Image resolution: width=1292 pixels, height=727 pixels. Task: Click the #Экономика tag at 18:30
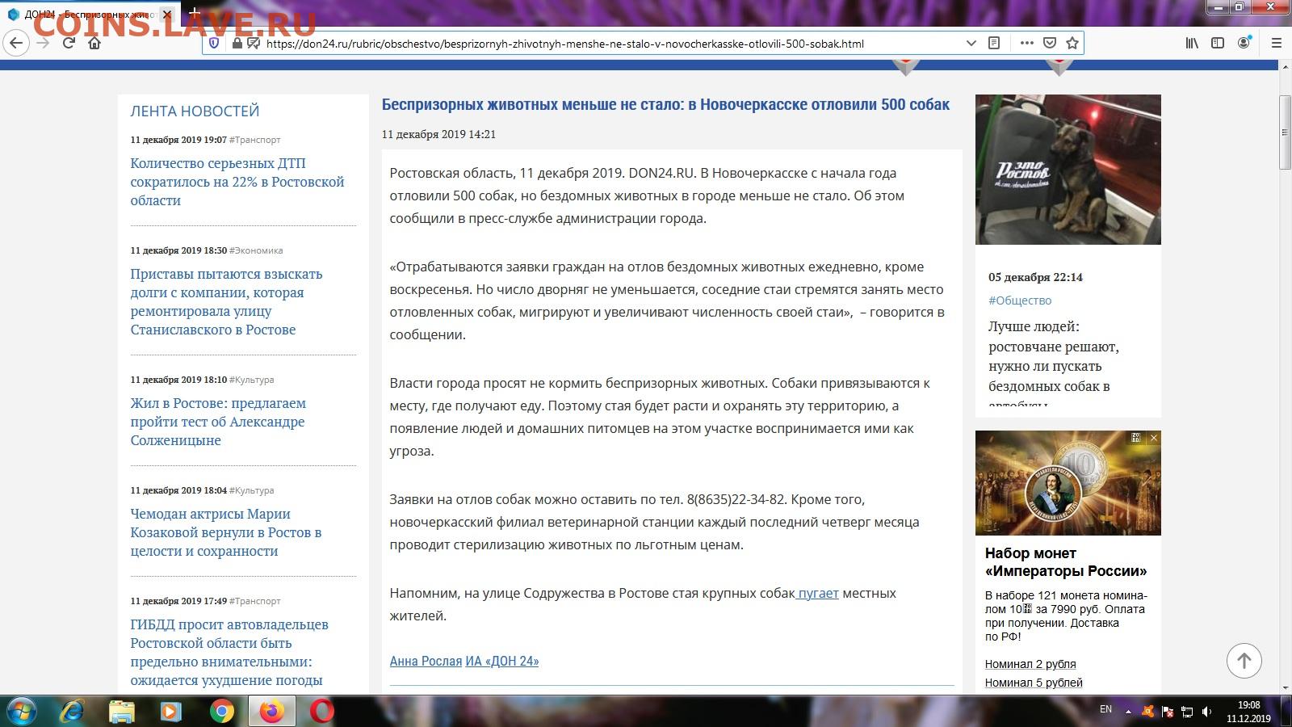(x=256, y=250)
